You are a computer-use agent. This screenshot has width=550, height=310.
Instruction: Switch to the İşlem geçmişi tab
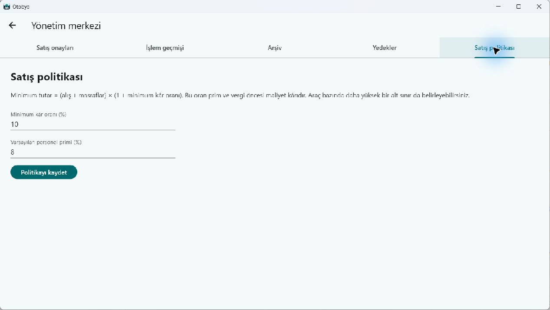tap(165, 48)
